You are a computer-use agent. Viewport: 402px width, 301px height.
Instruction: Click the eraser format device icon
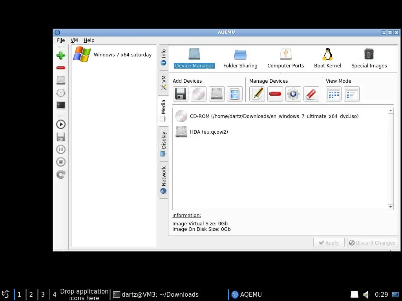coord(311,94)
